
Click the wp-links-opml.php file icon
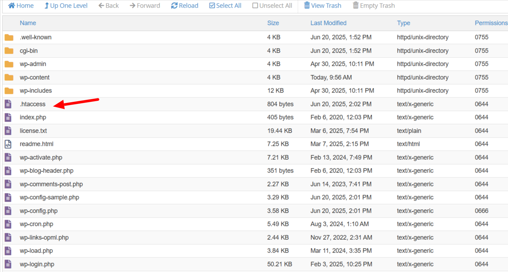[8, 237]
